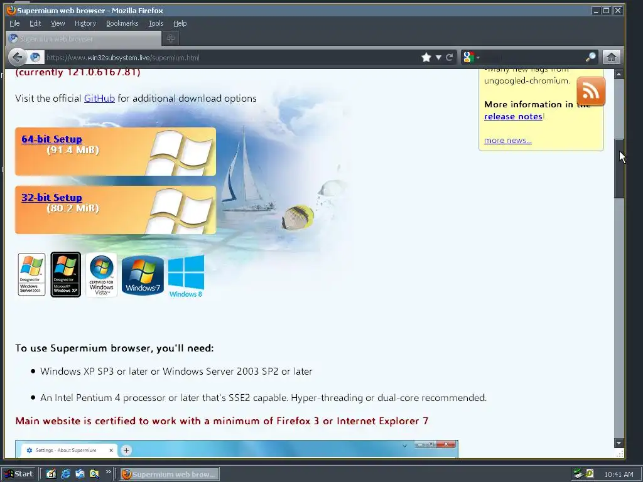Open the View menu
This screenshot has width=643, height=482.
[x=58, y=23]
